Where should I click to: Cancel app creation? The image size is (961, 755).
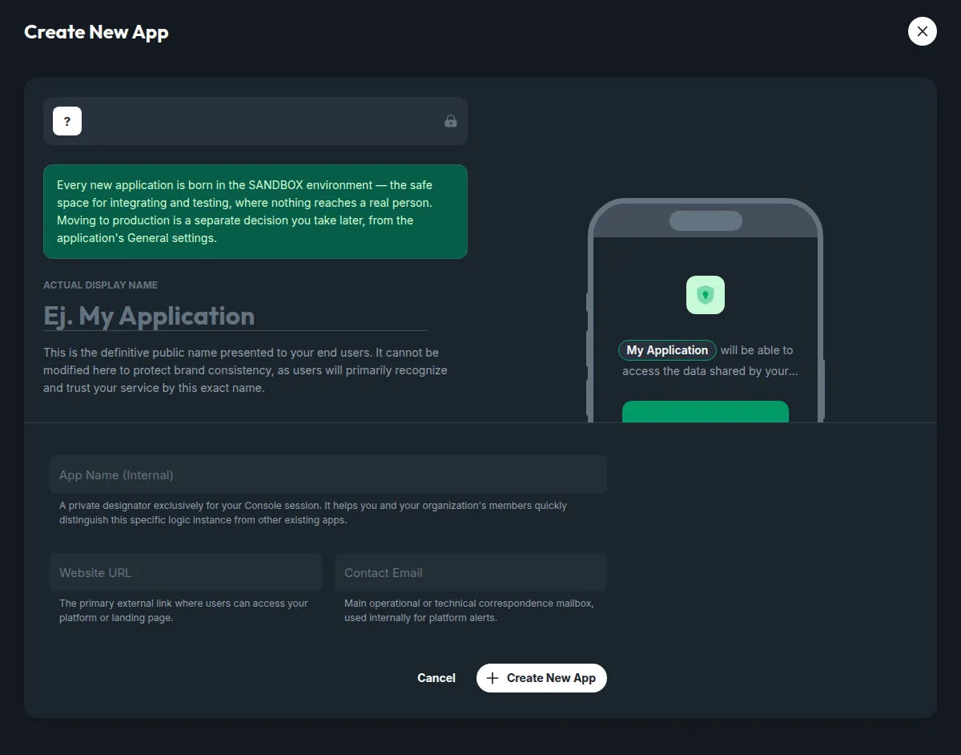pos(436,678)
